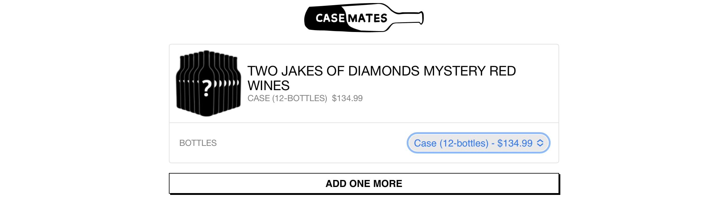Screen dimensions: 728x222
Task: Open the Case (12-bottles) dropdown
Action: click(478, 143)
